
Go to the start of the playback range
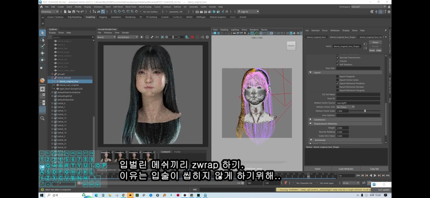[358, 175]
